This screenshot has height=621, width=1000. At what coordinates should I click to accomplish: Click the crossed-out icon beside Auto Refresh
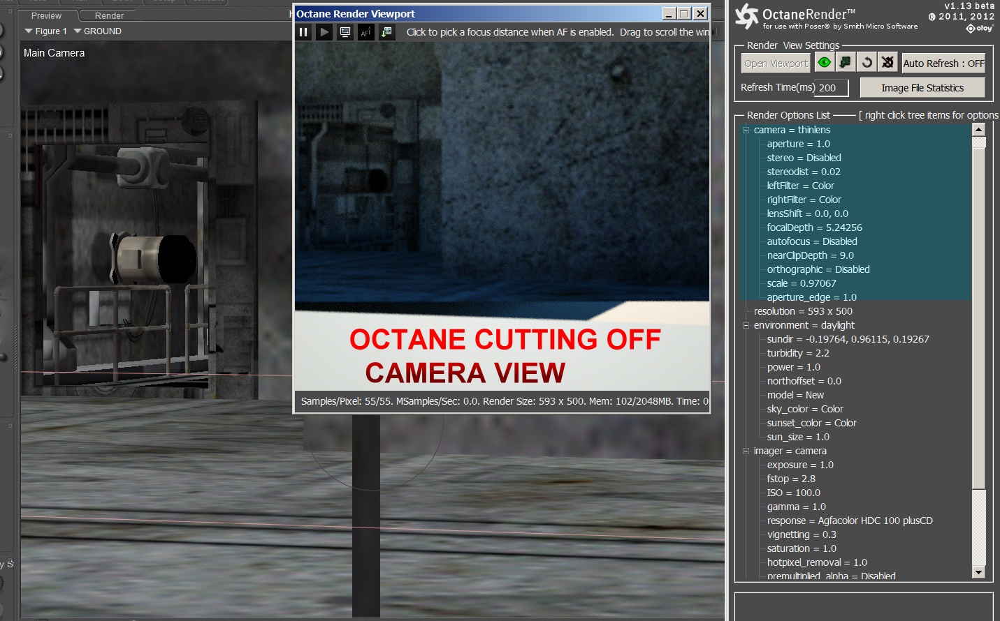(887, 63)
